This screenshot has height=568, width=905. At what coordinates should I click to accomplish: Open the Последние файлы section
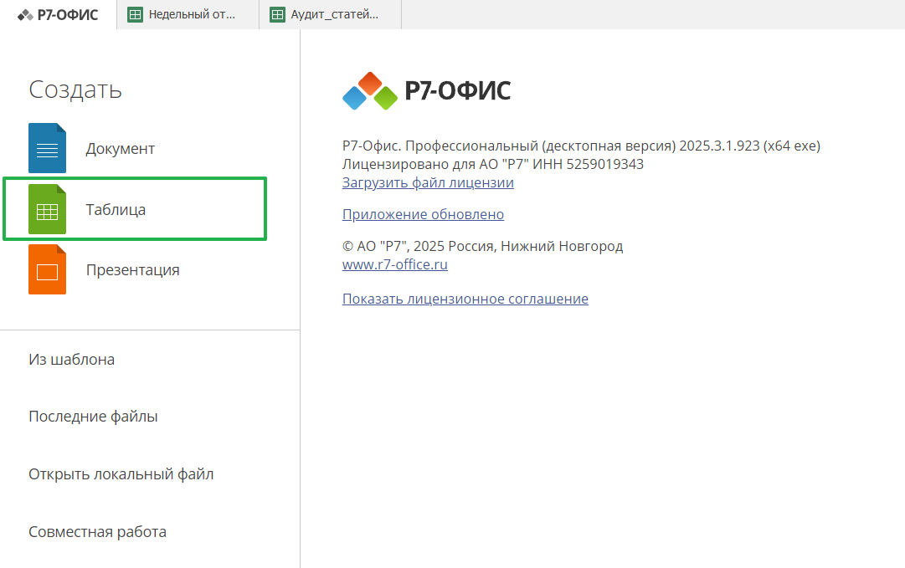(x=93, y=417)
